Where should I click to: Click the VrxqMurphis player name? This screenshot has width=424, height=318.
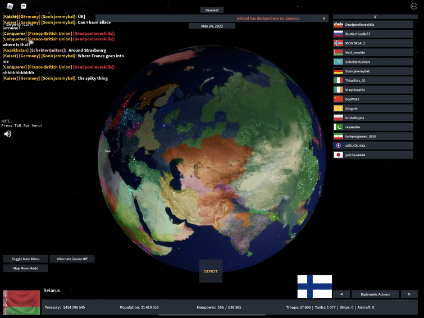point(355,90)
